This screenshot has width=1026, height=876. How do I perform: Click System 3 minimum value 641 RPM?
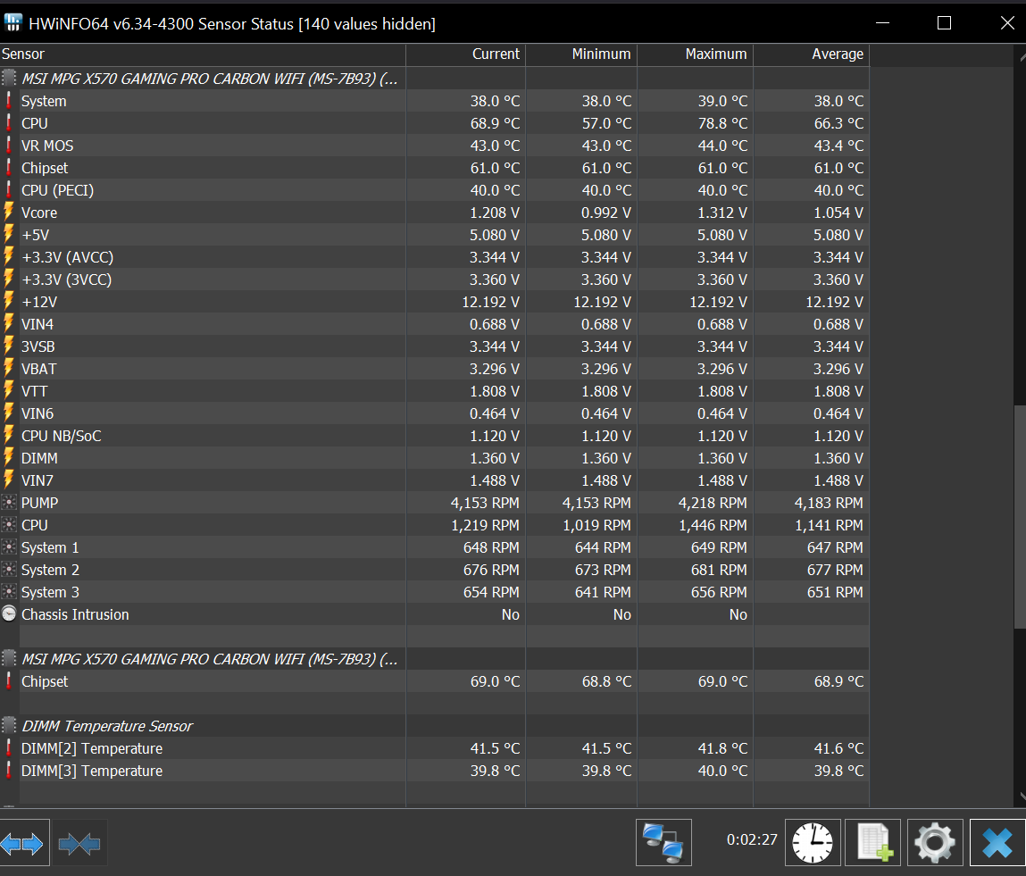point(603,592)
